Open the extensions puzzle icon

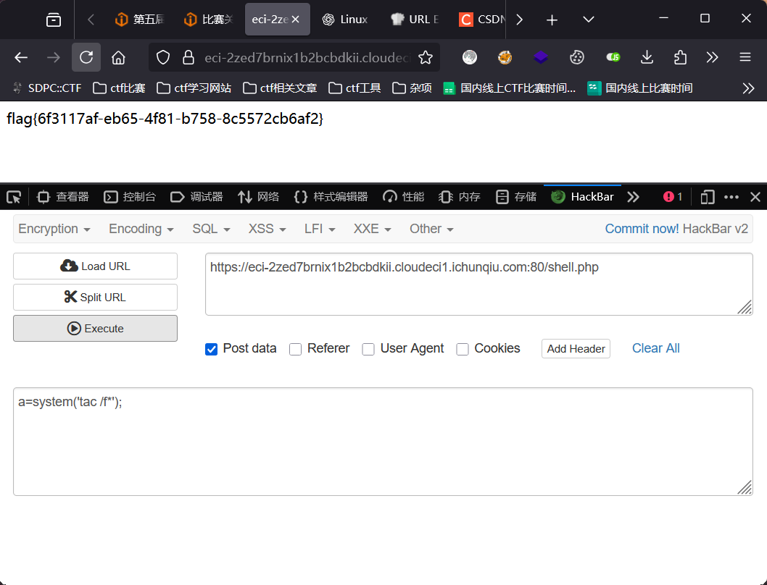tap(681, 58)
